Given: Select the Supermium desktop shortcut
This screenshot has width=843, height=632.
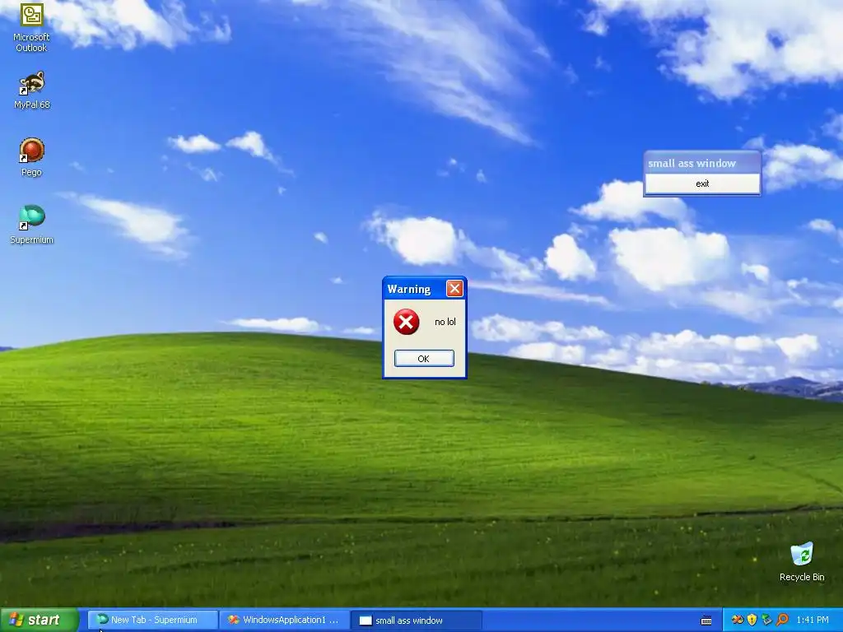Looking at the screenshot, I should point(32,225).
